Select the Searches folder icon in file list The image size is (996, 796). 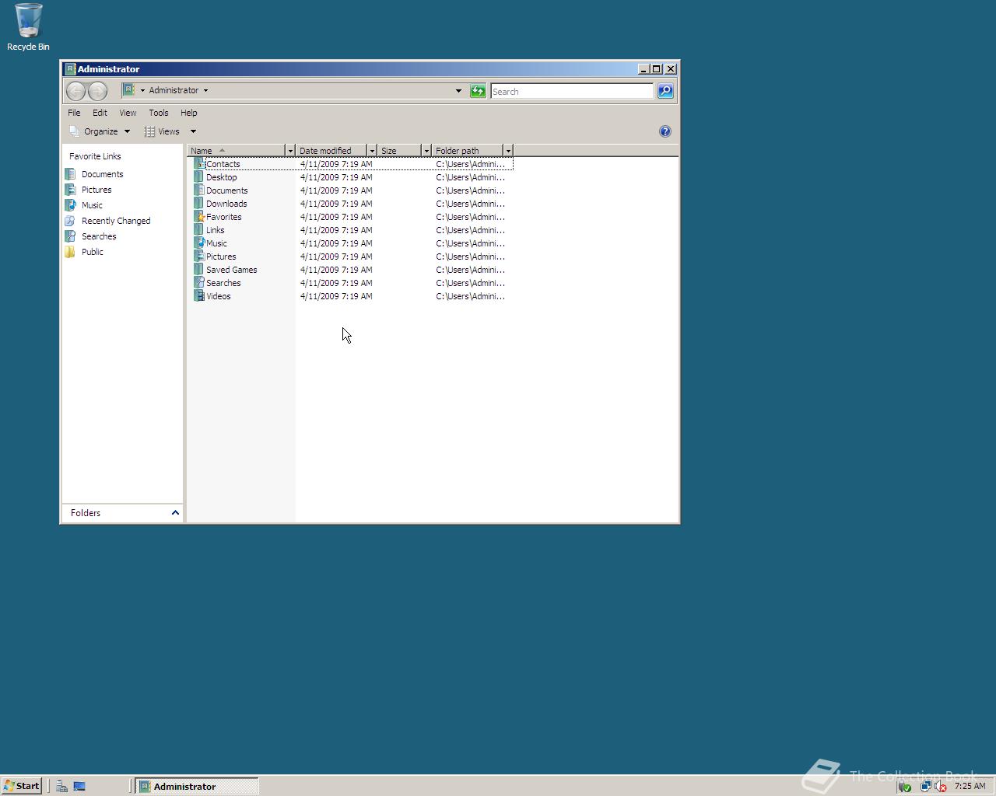click(x=199, y=283)
